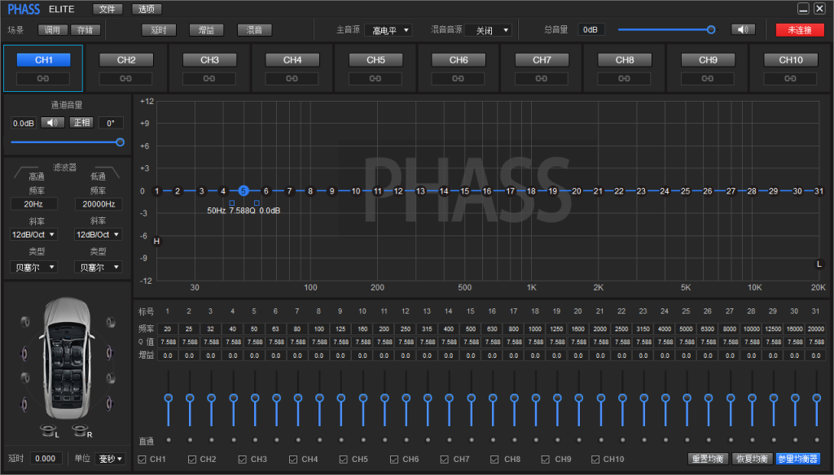Screen dimensions: 834x475
Task: Select EQ node 18 on the curve
Action: (531, 191)
